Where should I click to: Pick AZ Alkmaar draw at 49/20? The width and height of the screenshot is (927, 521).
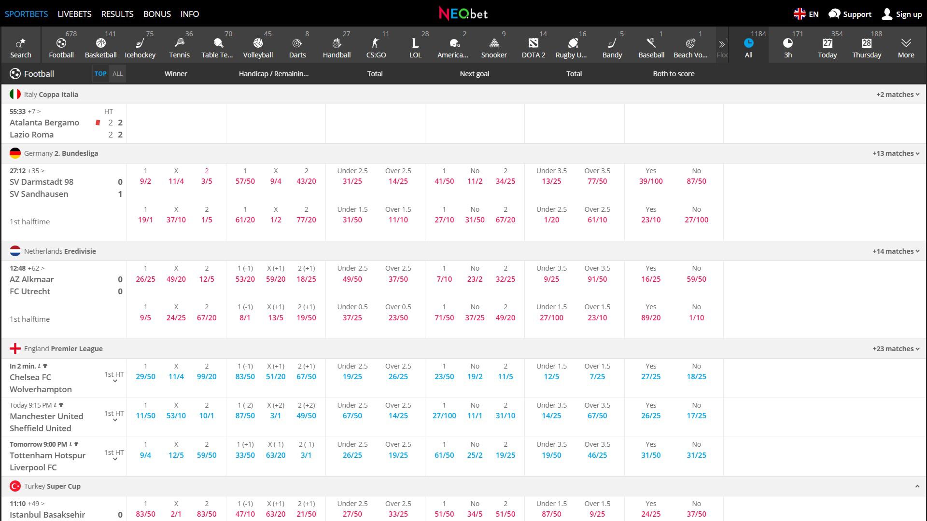[x=176, y=279]
